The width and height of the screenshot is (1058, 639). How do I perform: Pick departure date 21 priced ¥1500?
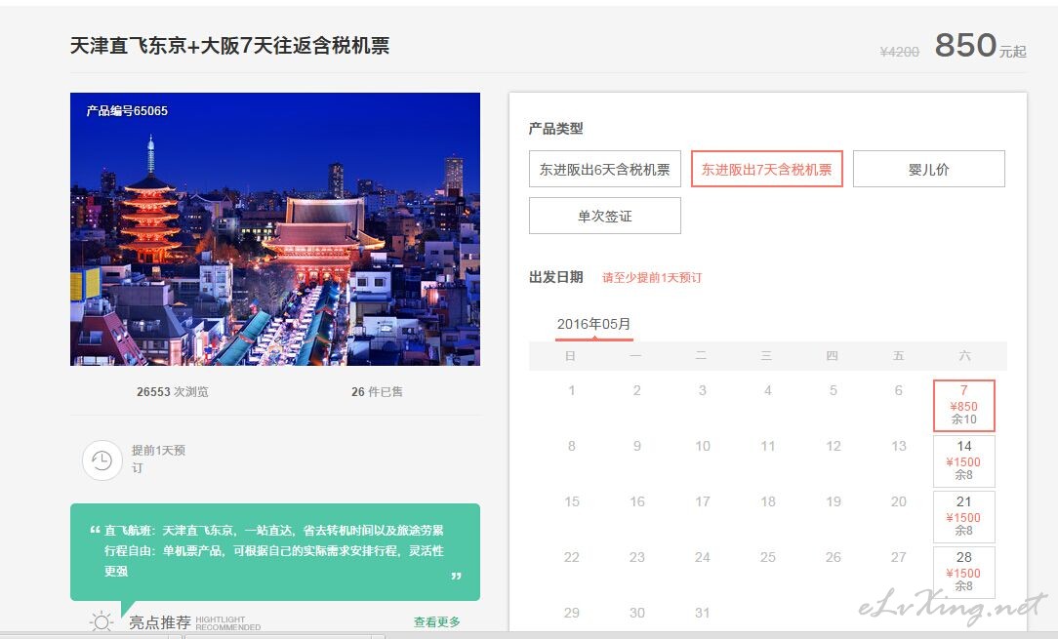963,516
